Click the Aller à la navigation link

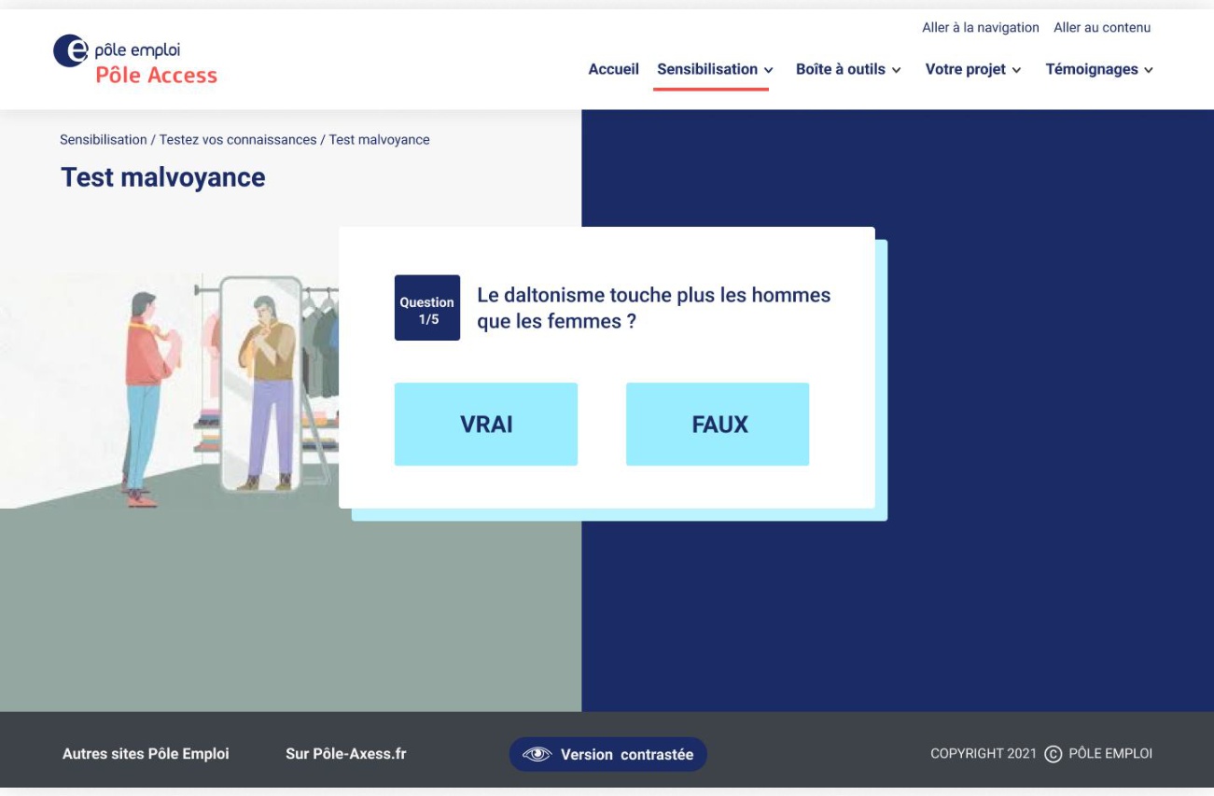click(x=981, y=28)
